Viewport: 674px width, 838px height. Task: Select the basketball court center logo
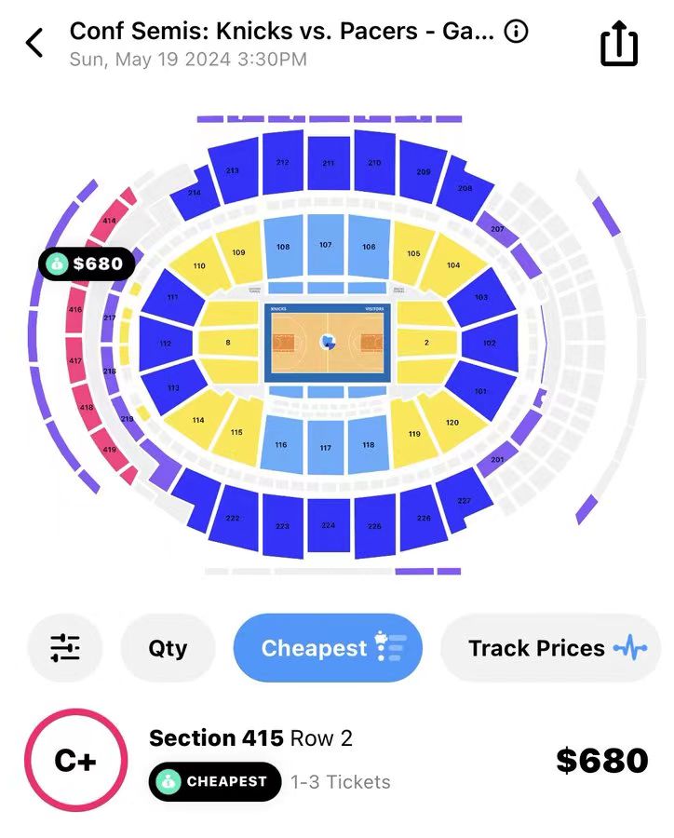click(x=328, y=342)
